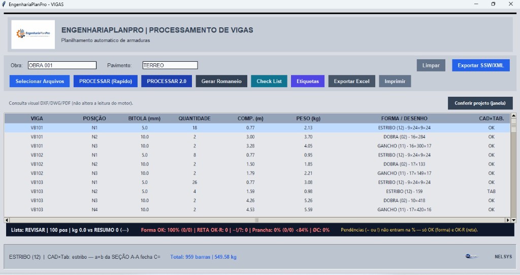The width and height of the screenshot is (520, 275).
Task: Focus the Obra input field
Action: 62,65
